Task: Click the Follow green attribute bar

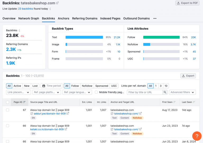Action: click(161, 37)
